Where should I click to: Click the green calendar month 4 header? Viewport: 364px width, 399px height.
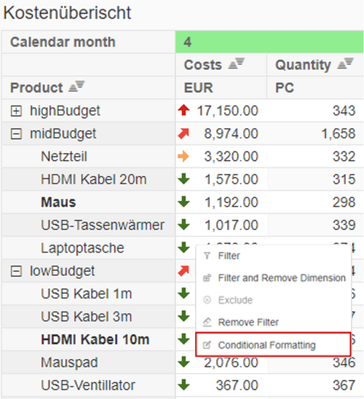(x=269, y=42)
